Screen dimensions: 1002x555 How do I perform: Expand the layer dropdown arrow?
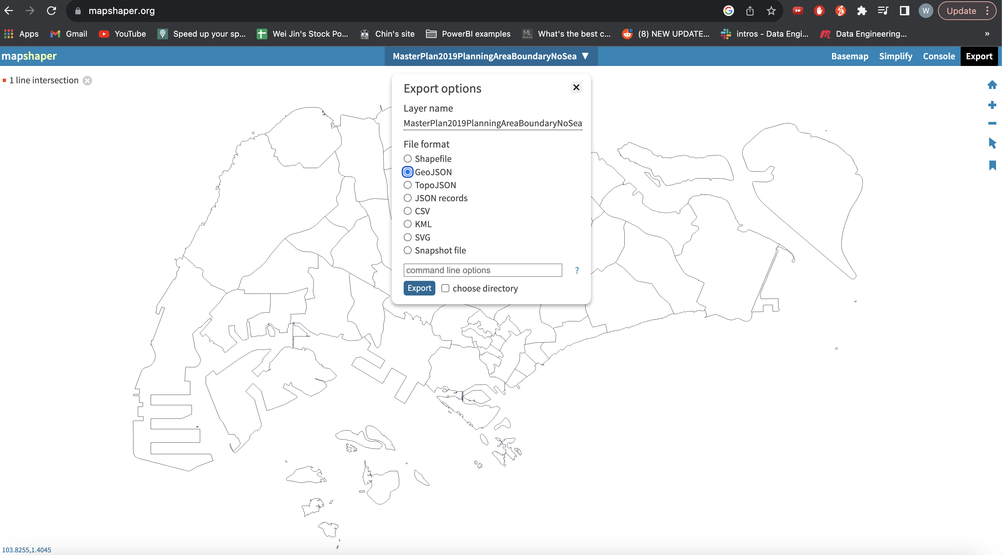tap(586, 56)
